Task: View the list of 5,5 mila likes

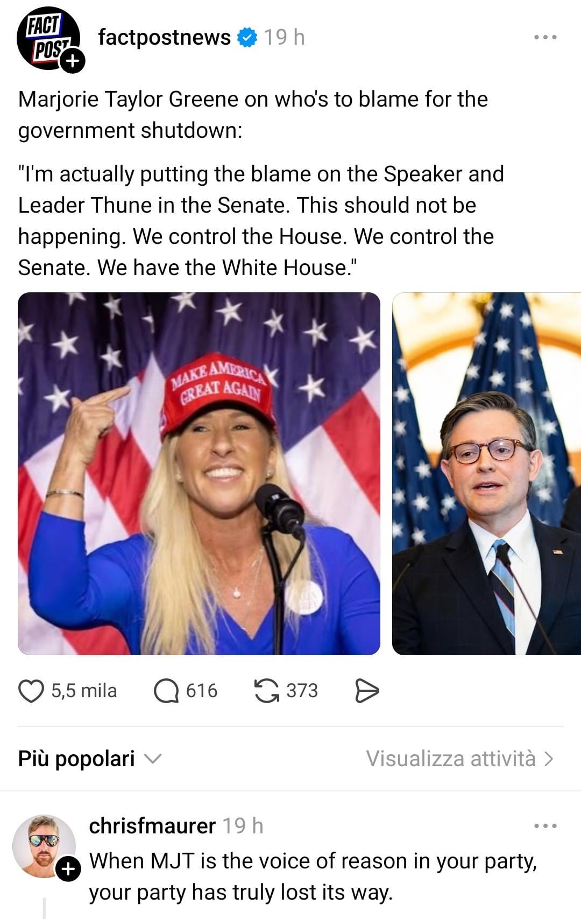Action: pyautogui.click(x=84, y=691)
